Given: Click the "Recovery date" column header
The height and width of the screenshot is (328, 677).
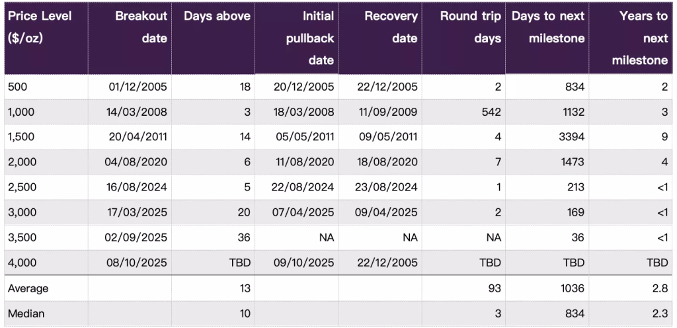Looking at the screenshot, I should 391,27.
